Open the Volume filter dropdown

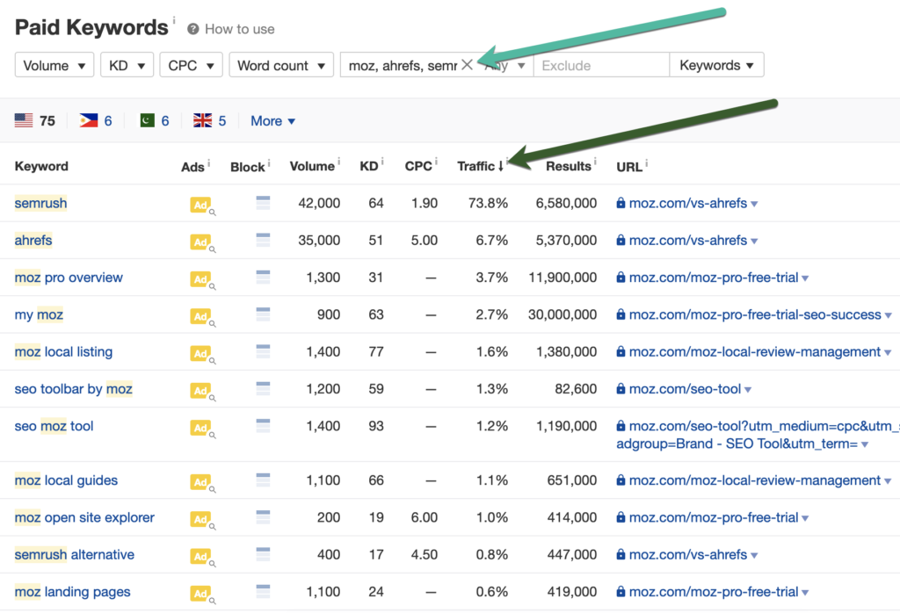(54, 64)
